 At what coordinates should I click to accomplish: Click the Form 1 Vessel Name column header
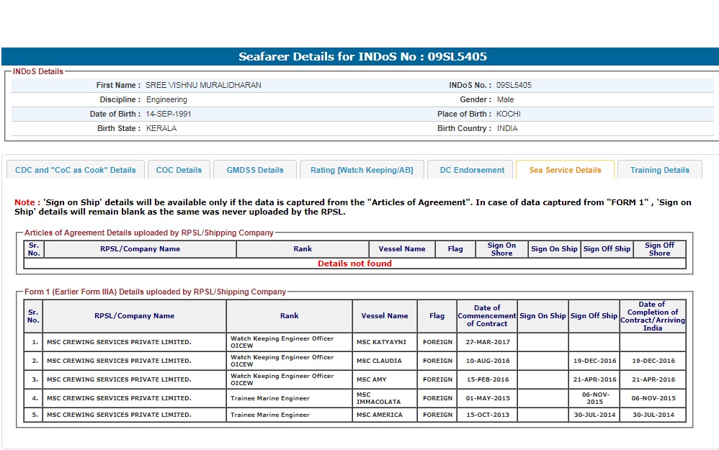pos(385,316)
